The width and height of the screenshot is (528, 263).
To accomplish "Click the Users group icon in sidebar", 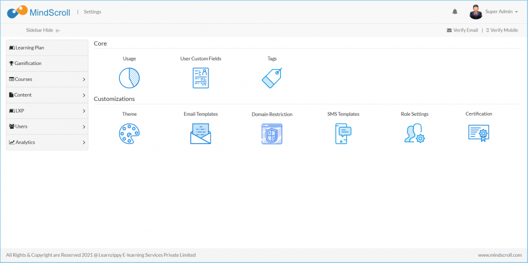I will (12, 127).
